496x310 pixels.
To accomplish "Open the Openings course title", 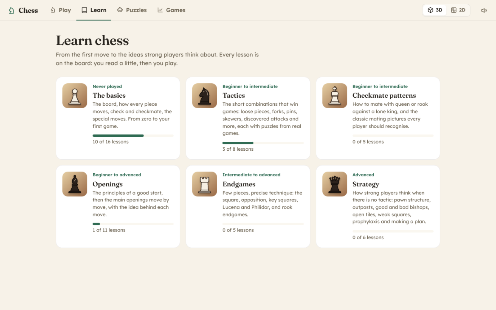I will tap(108, 184).
